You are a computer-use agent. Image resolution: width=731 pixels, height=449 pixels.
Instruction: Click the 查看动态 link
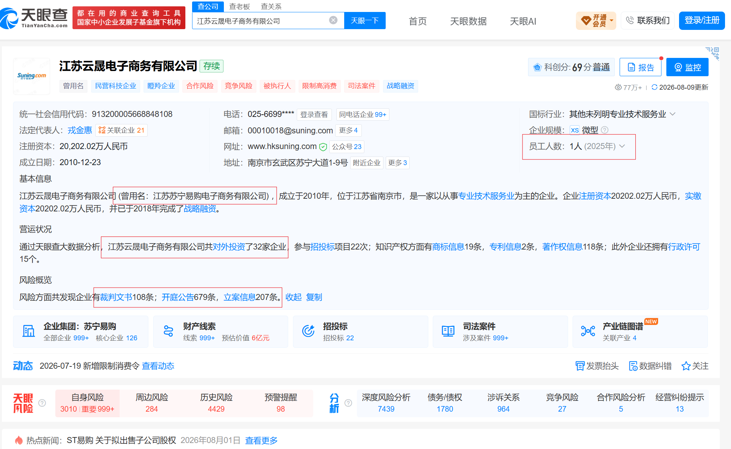158,366
